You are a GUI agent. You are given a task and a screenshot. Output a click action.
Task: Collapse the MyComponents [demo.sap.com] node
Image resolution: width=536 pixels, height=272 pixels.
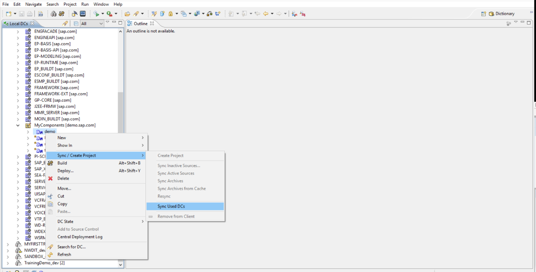point(18,125)
